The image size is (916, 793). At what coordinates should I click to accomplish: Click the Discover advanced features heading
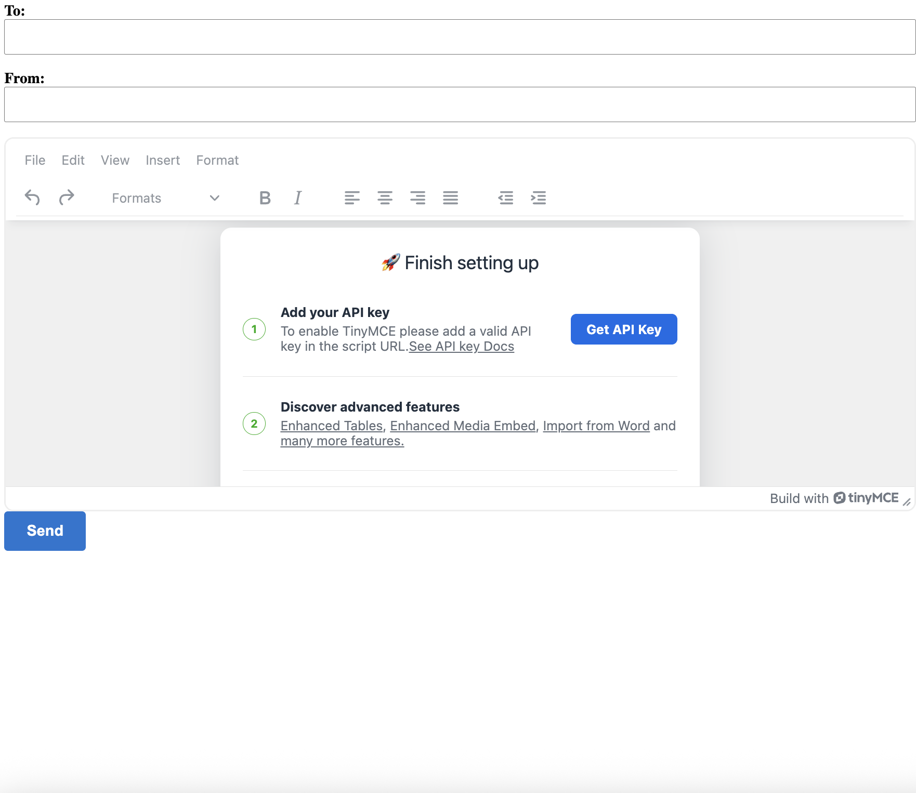pyautogui.click(x=370, y=407)
